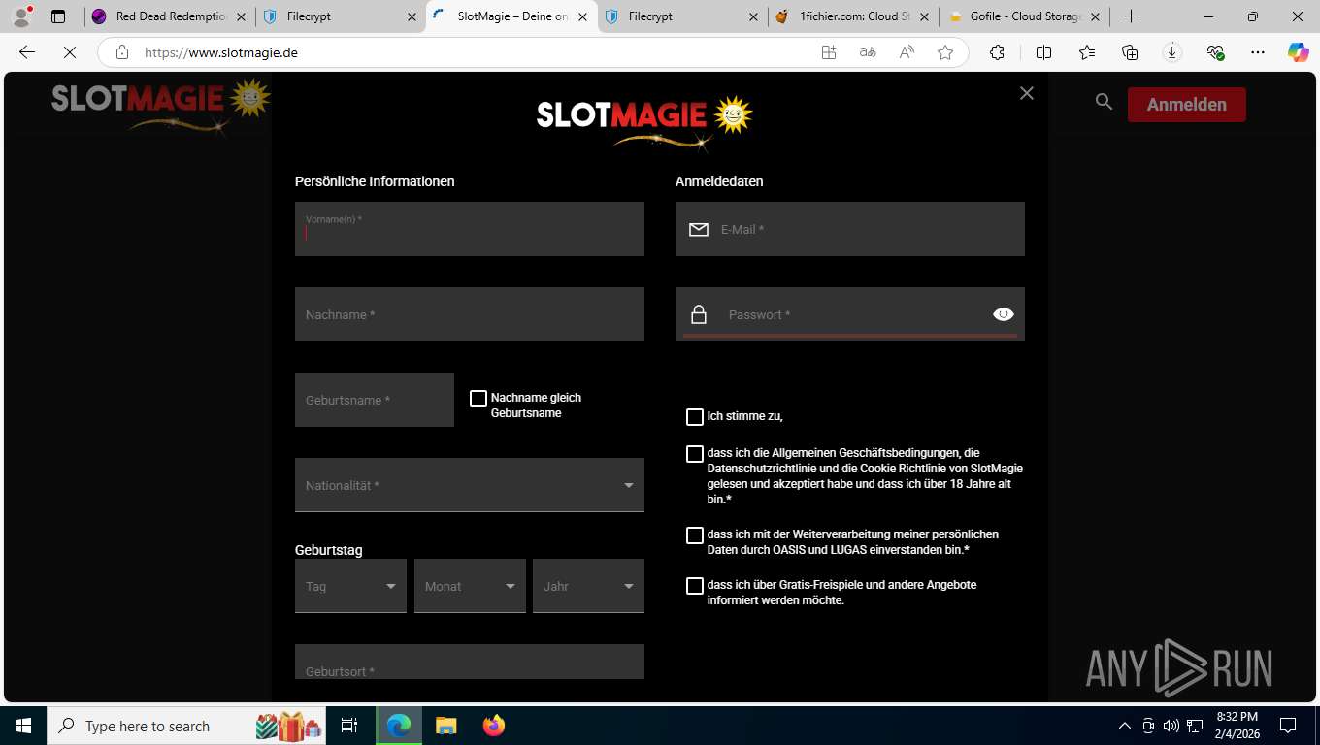Toggle split screen view in Edge
Screen dimensions: 1320x745
(x=1043, y=52)
